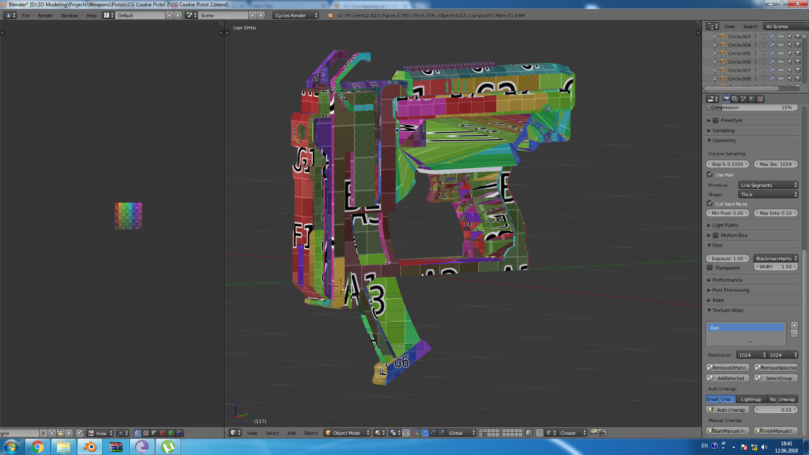This screenshot has height=455, width=809.
Task: Open the Object Mode dropdown
Action: (347, 433)
